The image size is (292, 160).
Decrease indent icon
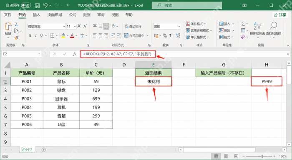(x=113, y=35)
